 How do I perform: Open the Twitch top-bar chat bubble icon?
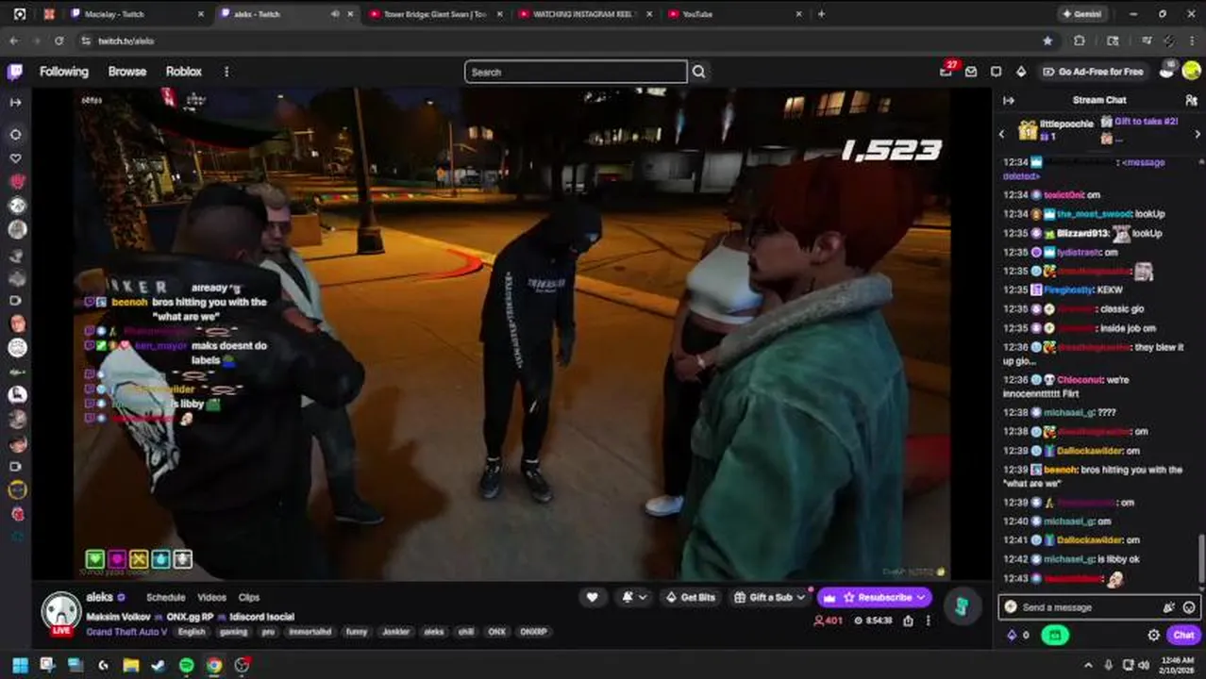(x=997, y=72)
